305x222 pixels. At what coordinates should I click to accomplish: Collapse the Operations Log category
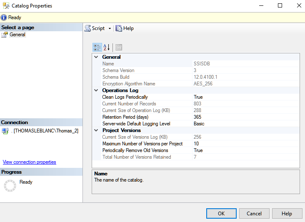(x=96, y=90)
